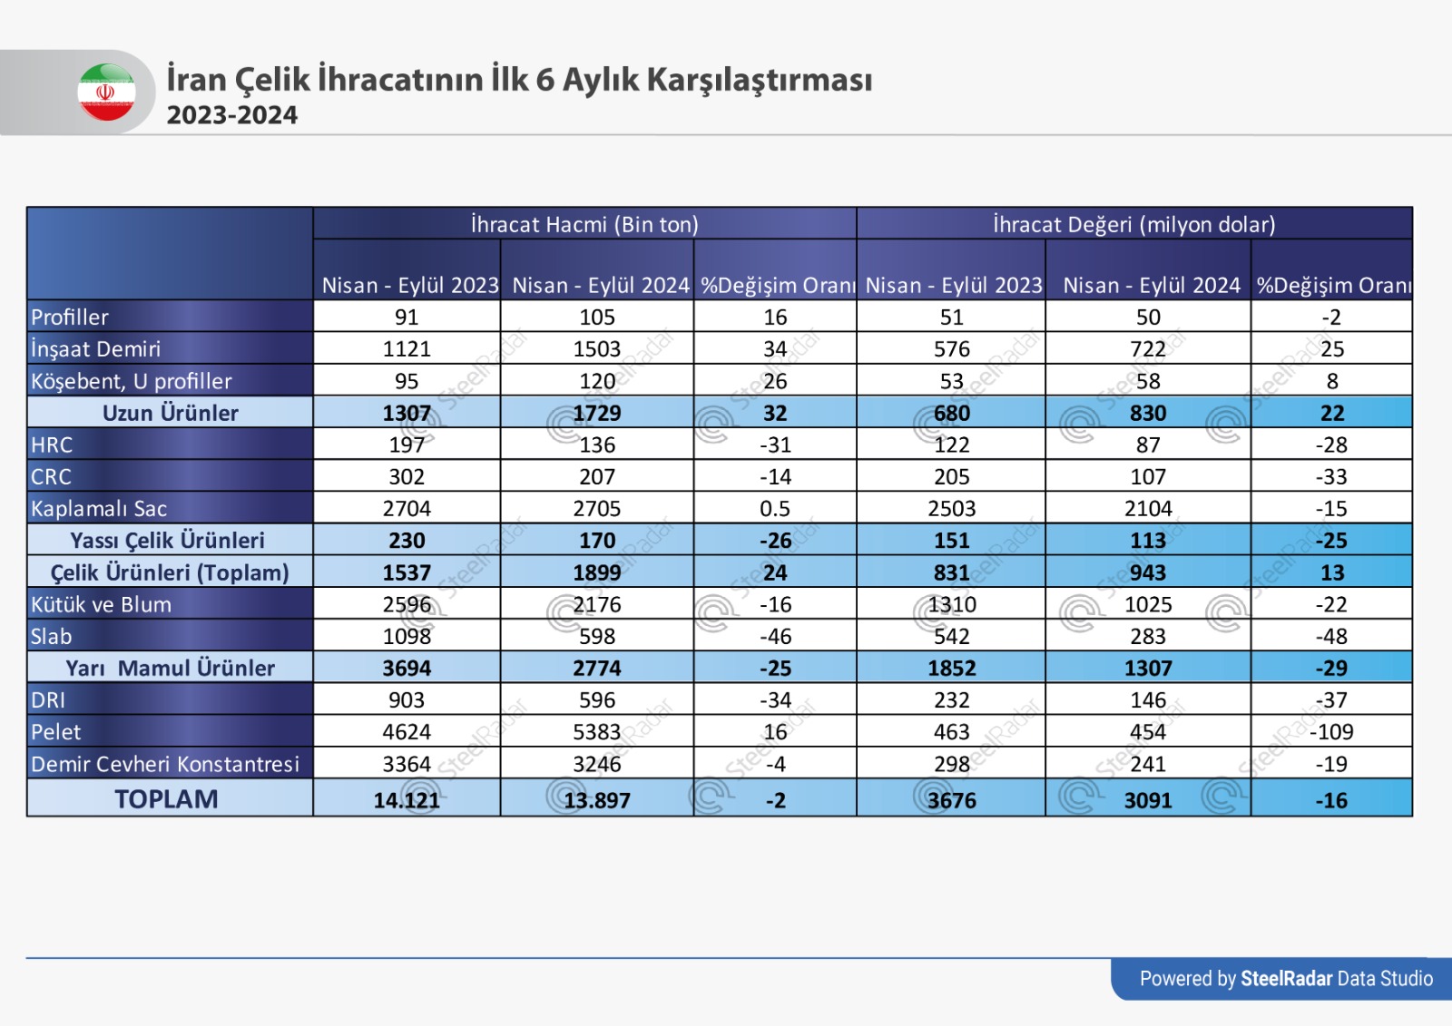This screenshot has width=1452, height=1026.
Task: Click the 105 cell in Profiller row
Action: click(597, 317)
